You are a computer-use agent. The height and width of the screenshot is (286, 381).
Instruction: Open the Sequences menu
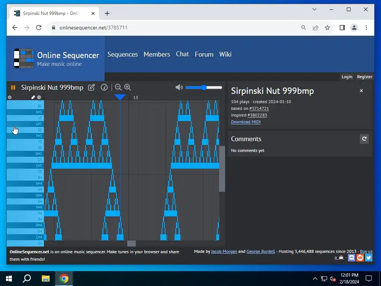[x=122, y=54]
